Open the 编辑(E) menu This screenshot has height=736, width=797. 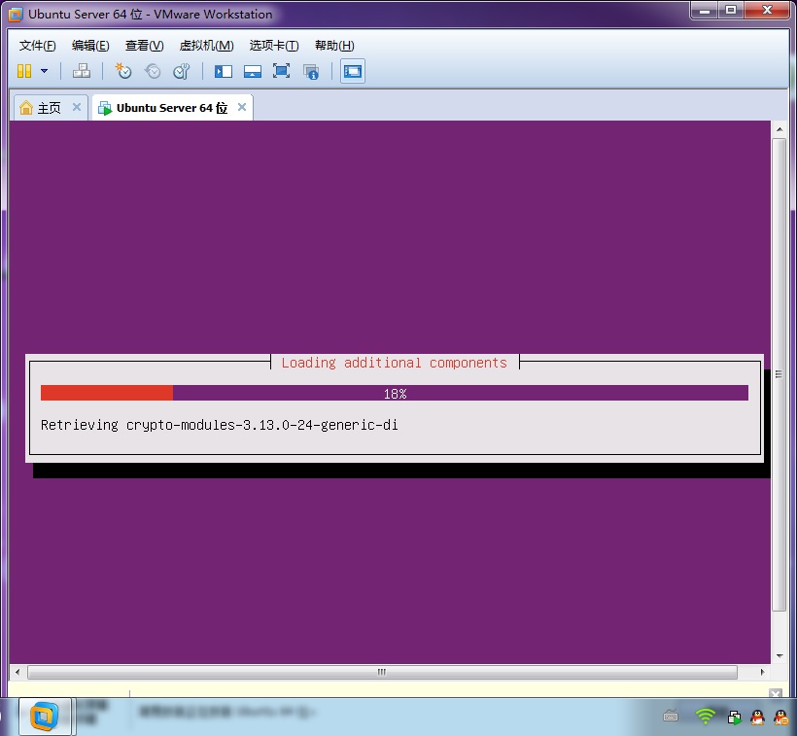click(x=90, y=46)
